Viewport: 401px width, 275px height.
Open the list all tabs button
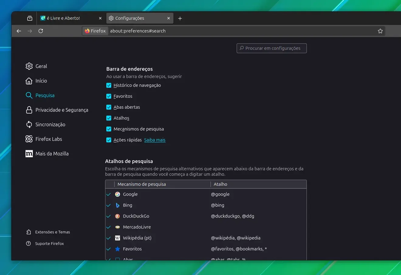[x=30, y=18]
